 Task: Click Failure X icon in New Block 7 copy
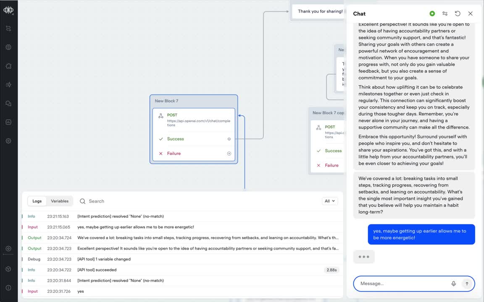pos(318,166)
